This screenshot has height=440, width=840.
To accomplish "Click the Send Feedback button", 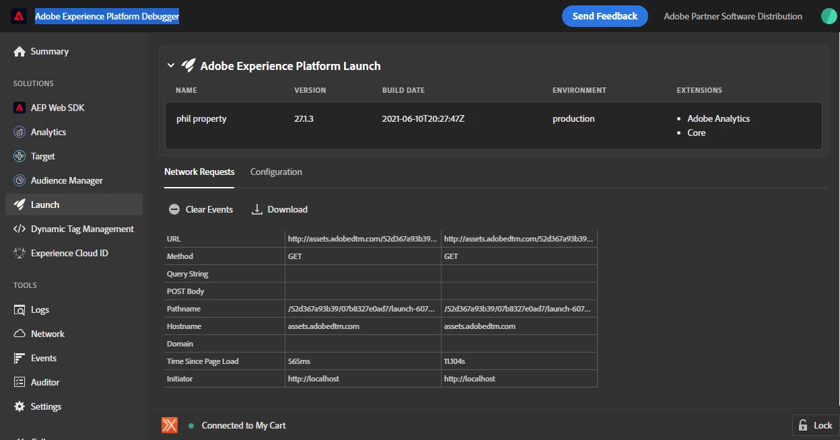I will coord(605,16).
